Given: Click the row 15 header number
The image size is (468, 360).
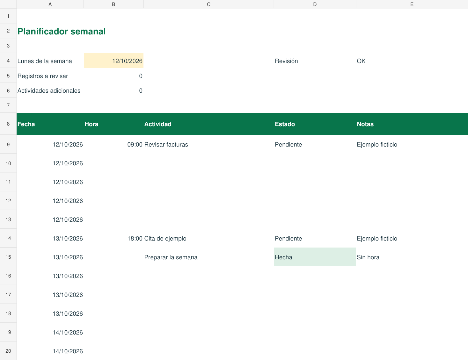Looking at the screenshot, I should 8,257.
